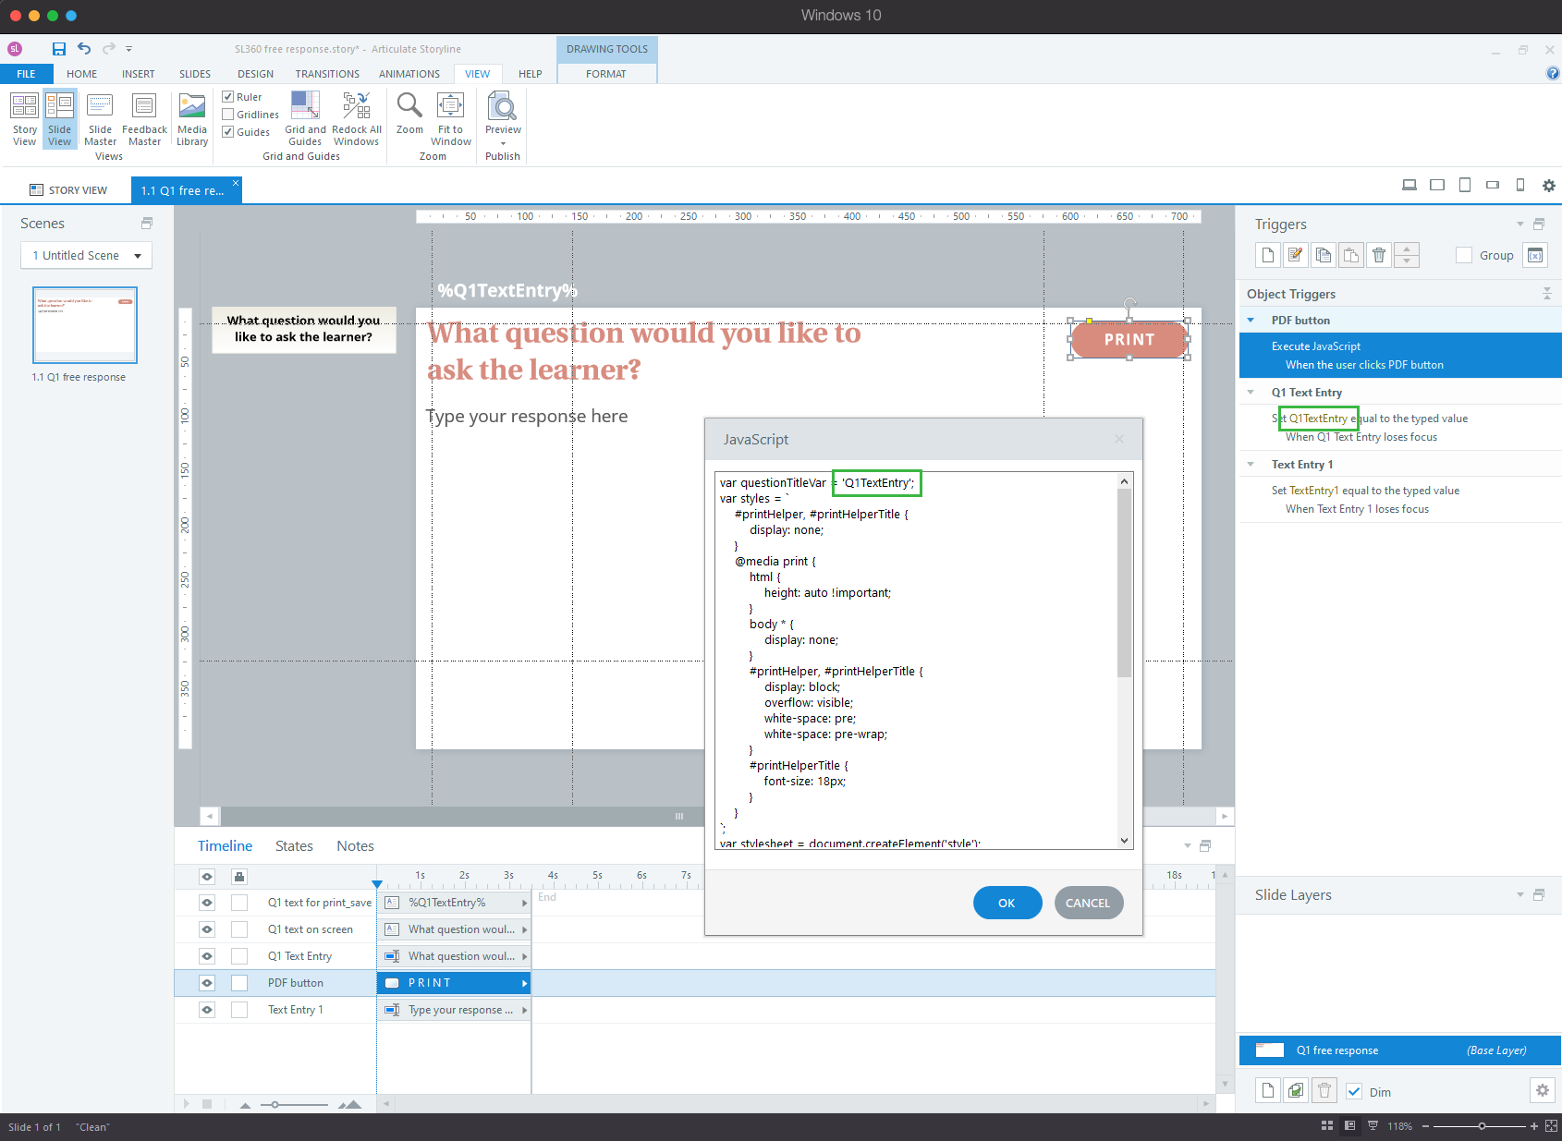Open Story View from the ribbon
This screenshot has height=1141, width=1562.
(25, 119)
